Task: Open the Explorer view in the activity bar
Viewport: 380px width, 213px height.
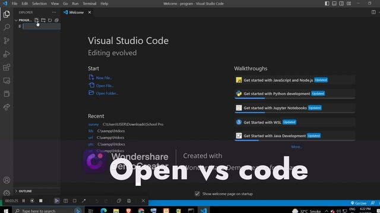Action: pos(7,14)
